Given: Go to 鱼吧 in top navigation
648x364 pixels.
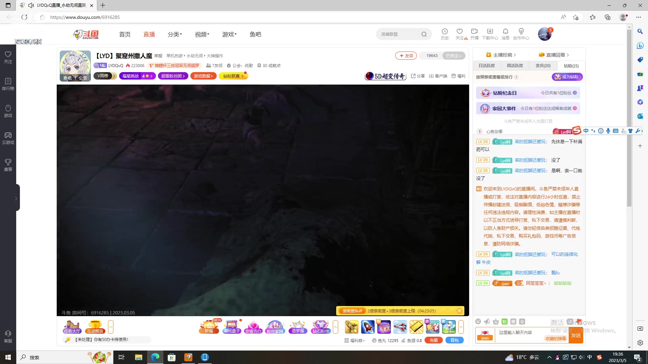Looking at the screenshot, I should [x=255, y=34].
